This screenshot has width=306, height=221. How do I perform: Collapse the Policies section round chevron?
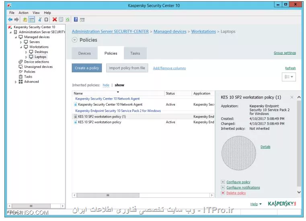coord(74,40)
